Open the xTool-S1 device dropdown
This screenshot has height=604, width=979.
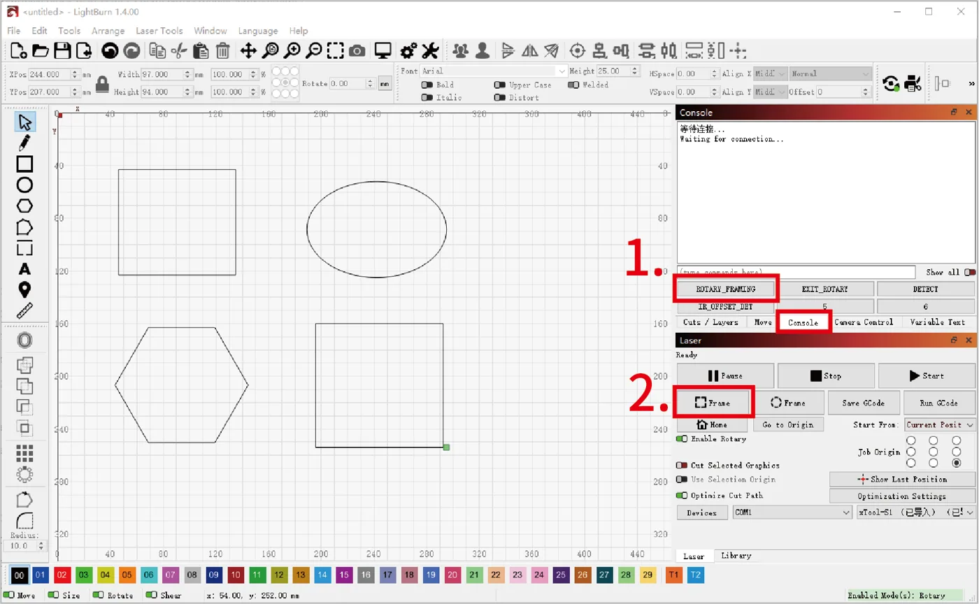click(916, 512)
